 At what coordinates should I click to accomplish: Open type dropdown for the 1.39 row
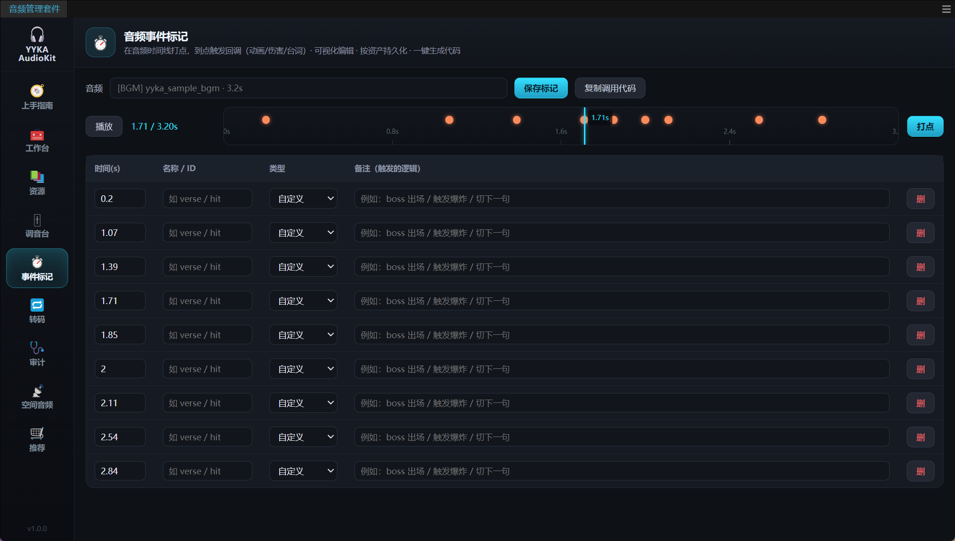tap(303, 267)
